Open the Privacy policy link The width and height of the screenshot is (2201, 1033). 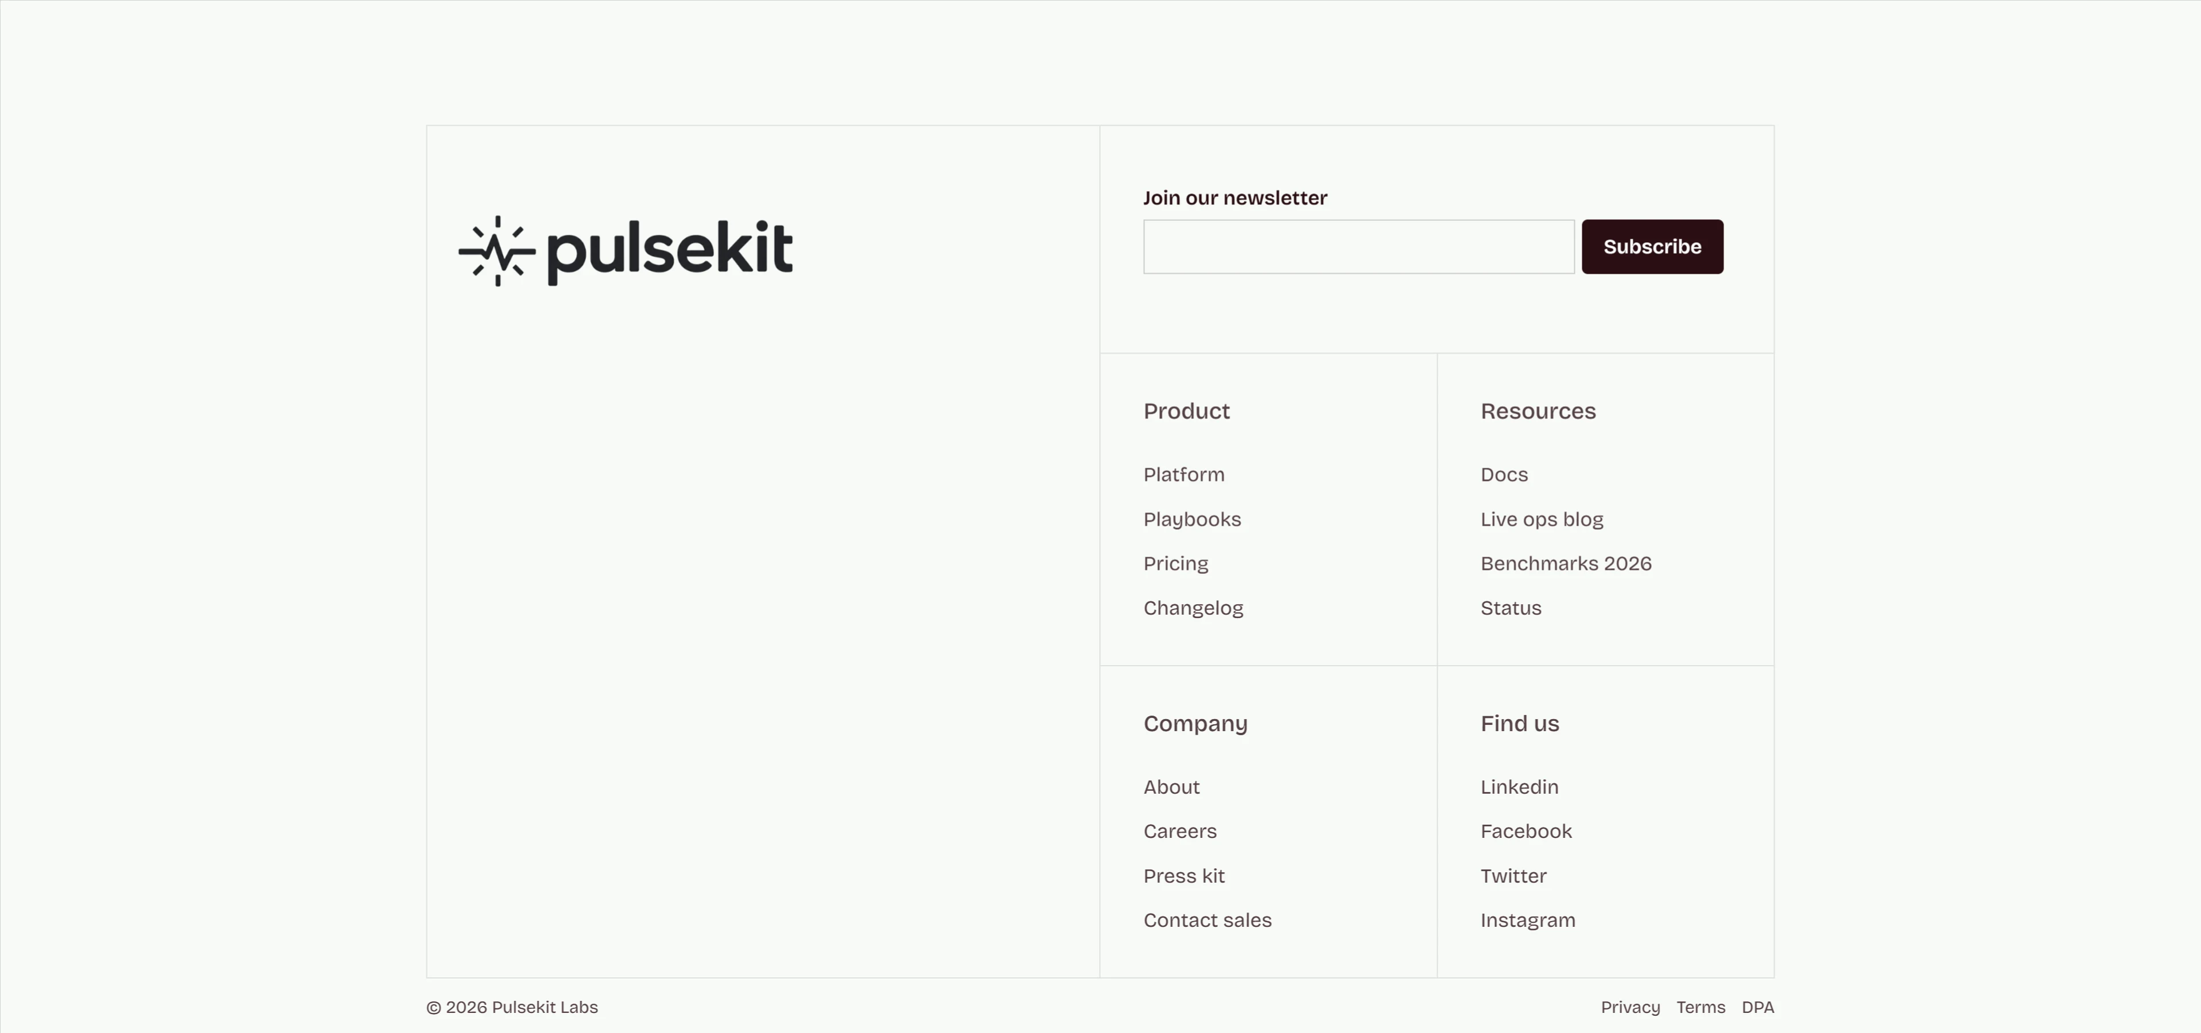coord(1631,1007)
